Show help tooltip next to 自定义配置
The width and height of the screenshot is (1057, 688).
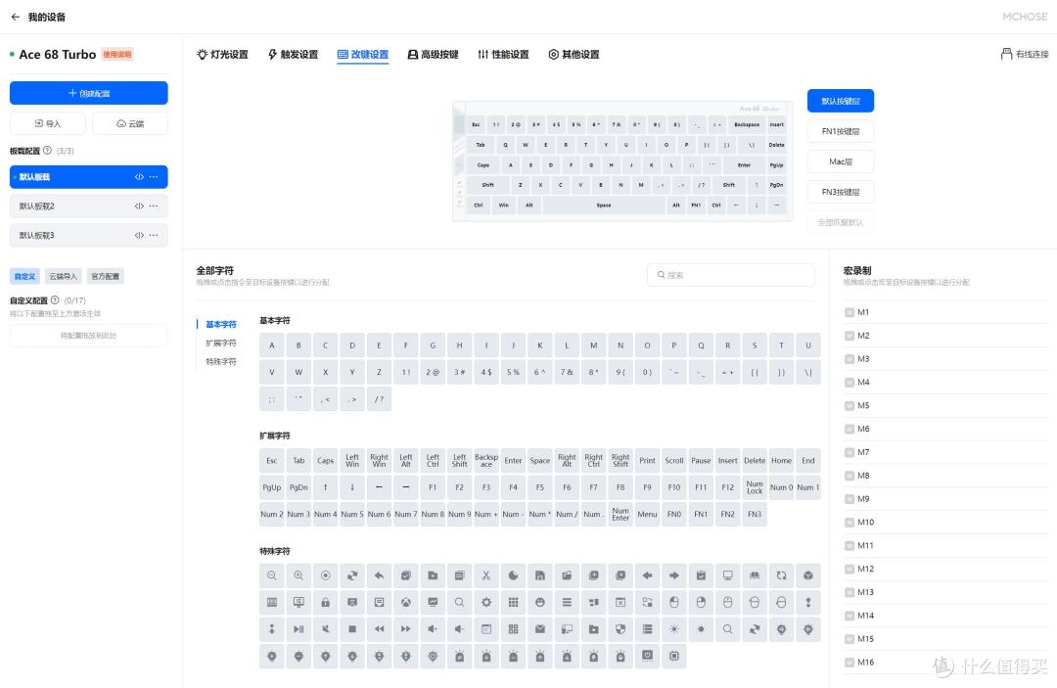click(55, 299)
